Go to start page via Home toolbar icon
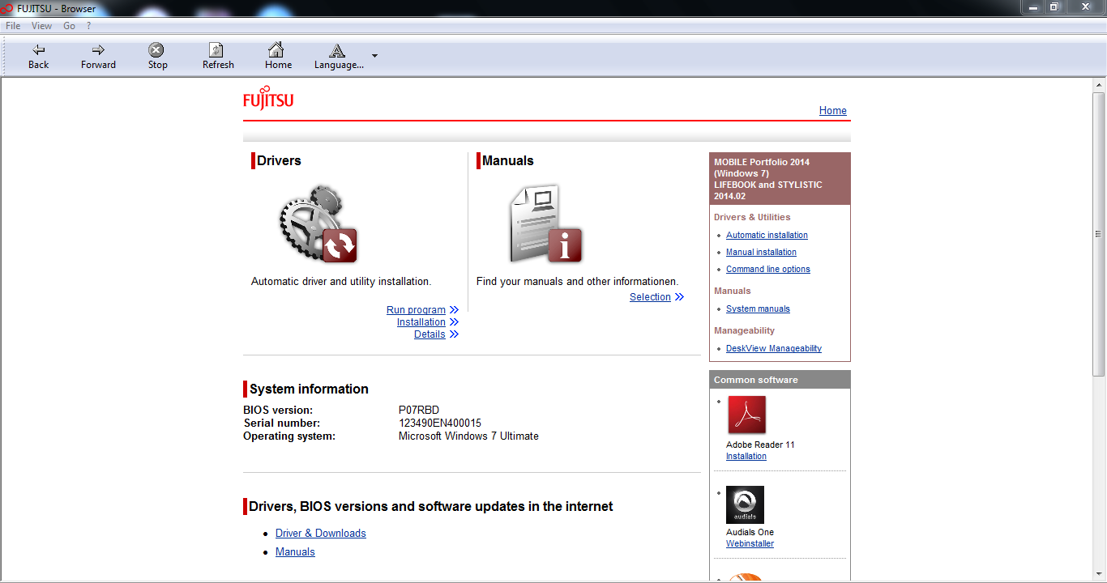The height and width of the screenshot is (583, 1107). click(x=276, y=50)
